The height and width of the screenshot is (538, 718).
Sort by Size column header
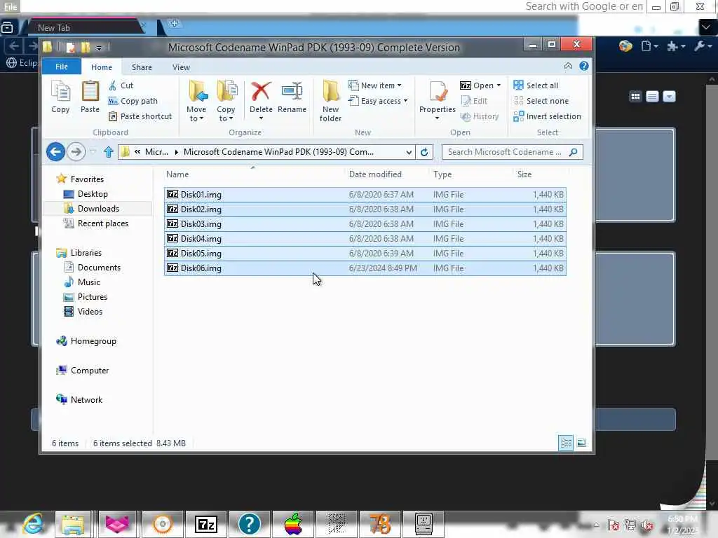524,174
